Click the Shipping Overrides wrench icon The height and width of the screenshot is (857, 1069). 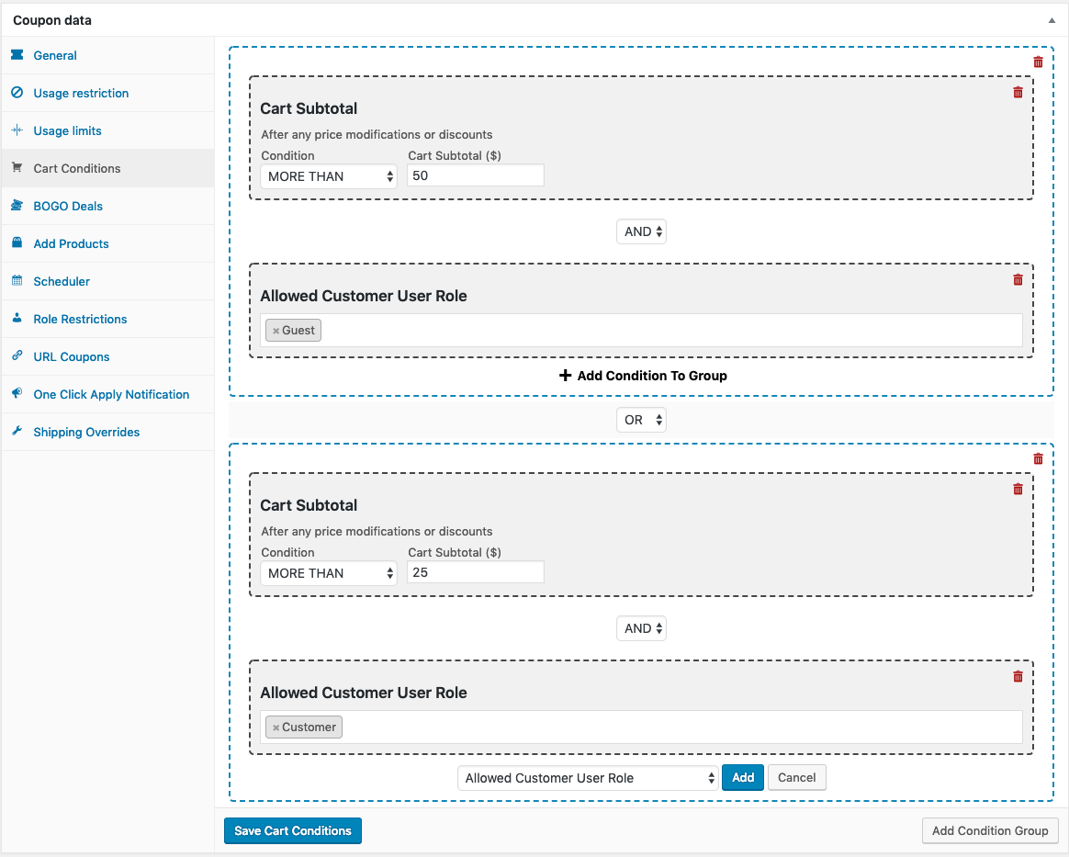point(17,430)
